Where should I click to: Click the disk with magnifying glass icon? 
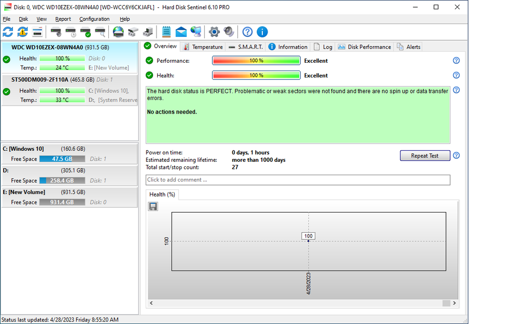(x=100, y=32)
